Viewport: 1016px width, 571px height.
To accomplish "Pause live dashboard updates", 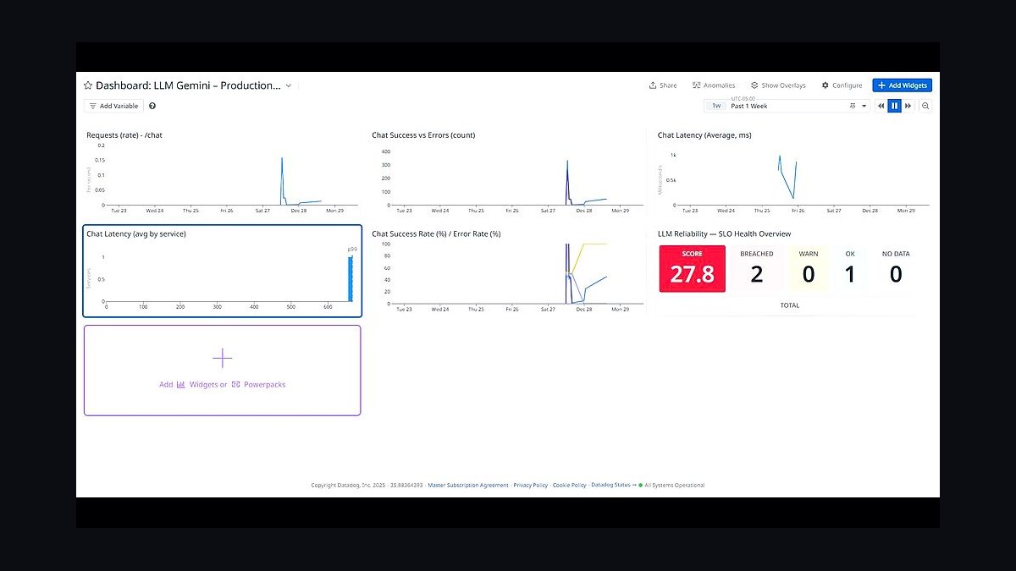I will pyautogui.click(x=894, y=106).
